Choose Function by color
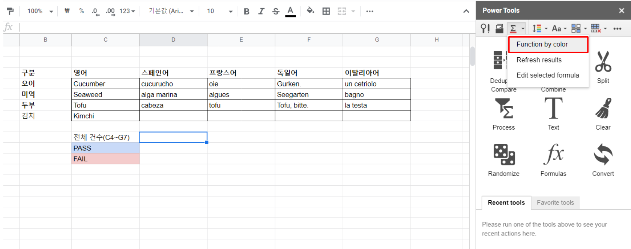The width and height of the screenshot is (631, 249). (548, 45)
